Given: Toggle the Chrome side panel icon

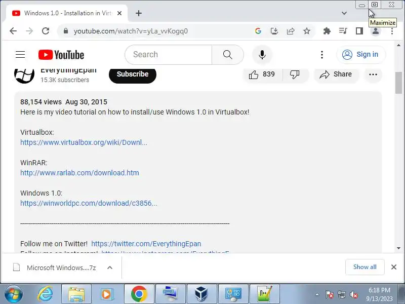Looking at the screenshot, I should click(359, 31).
